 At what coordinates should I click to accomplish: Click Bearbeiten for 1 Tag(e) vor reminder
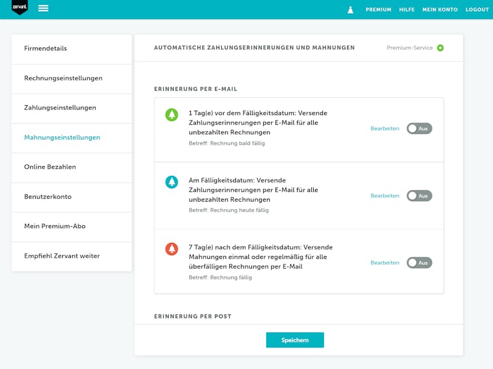pos(385,129)
